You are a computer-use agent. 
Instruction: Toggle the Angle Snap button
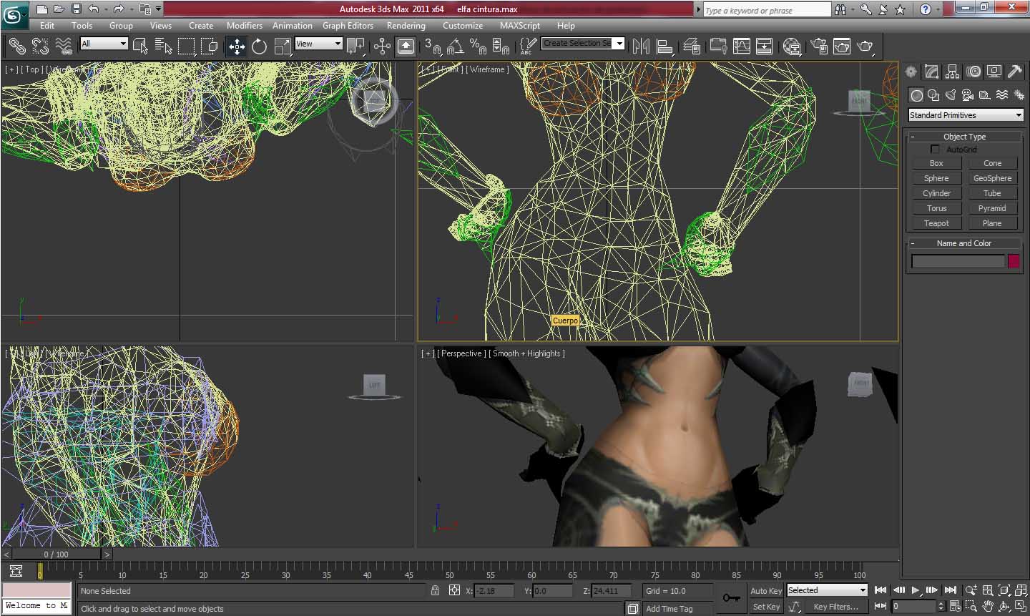(x=455, y=47)
